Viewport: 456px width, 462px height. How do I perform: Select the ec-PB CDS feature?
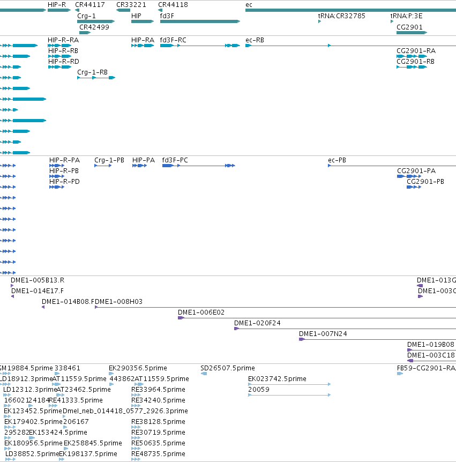point(392,166)
